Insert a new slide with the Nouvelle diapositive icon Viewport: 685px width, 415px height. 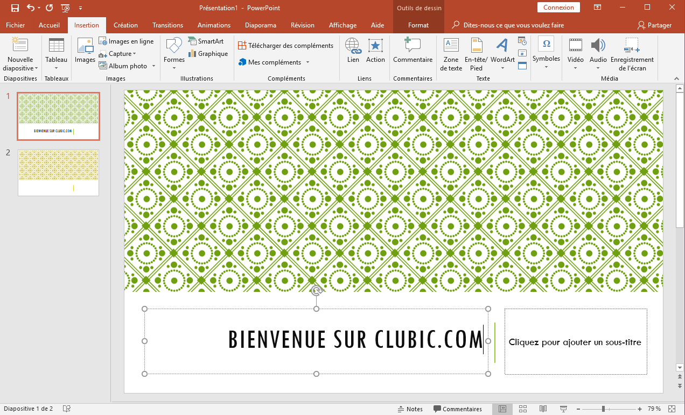[x=20, y=46]
